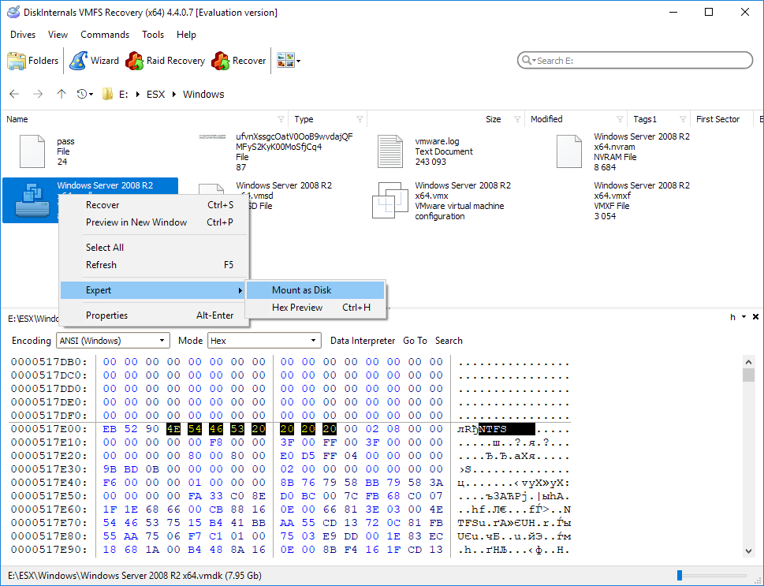Viewport: 764px width, 586px height.
Task: Expand the E: breadcrumb arrow
Action: (x=138, y=94)
